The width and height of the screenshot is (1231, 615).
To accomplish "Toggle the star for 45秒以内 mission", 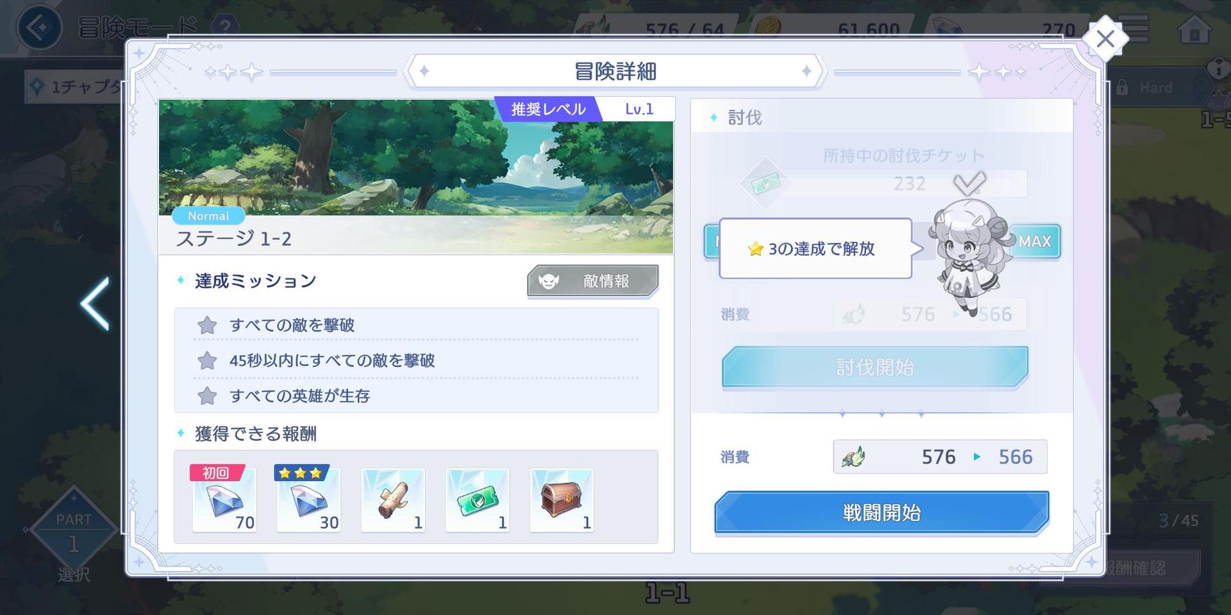I will (207, 361).
